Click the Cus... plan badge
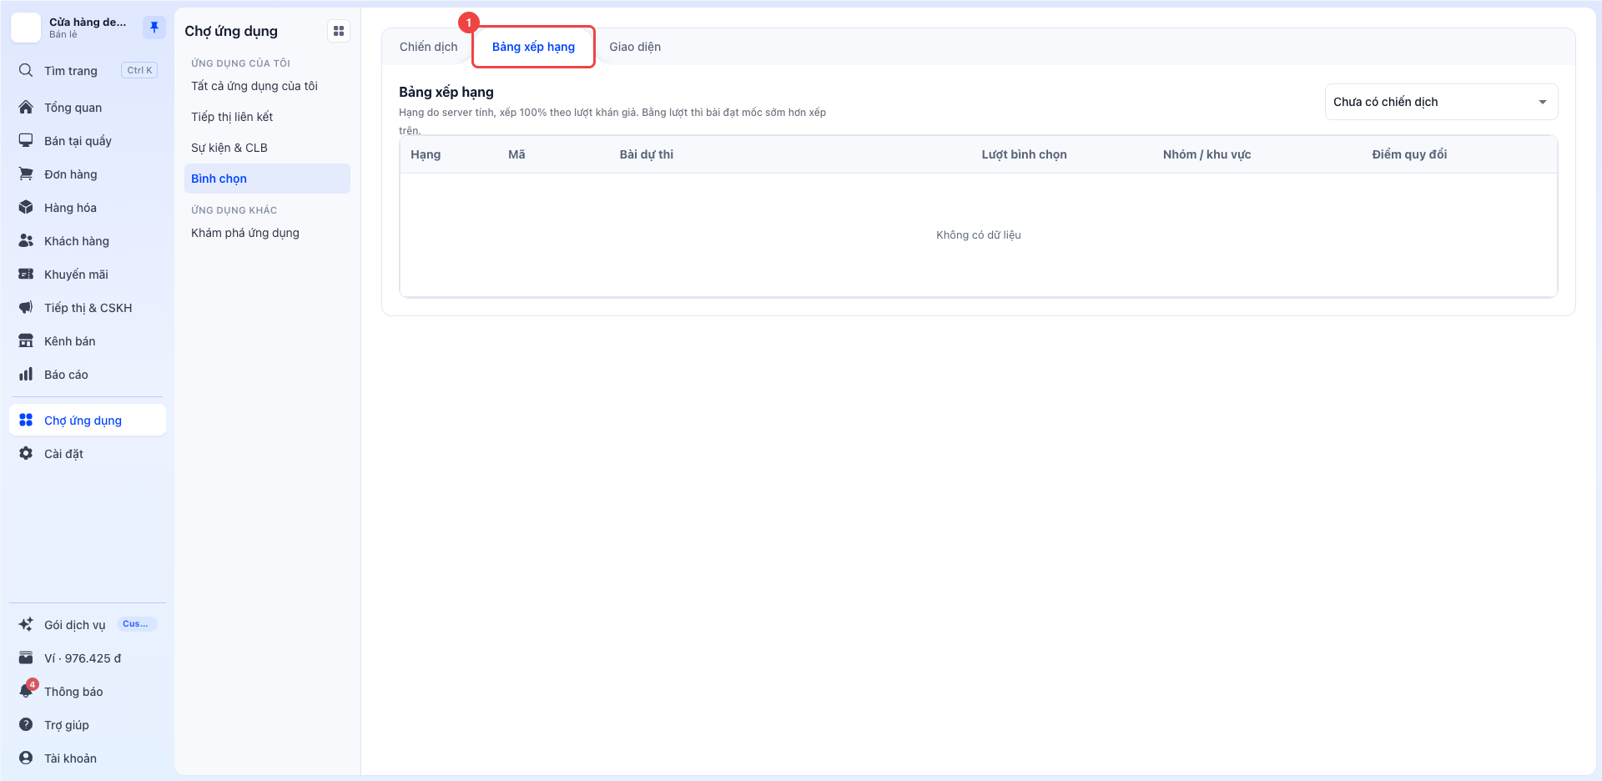The height and width of the screenshot is (781, 1602). [136, 623]
